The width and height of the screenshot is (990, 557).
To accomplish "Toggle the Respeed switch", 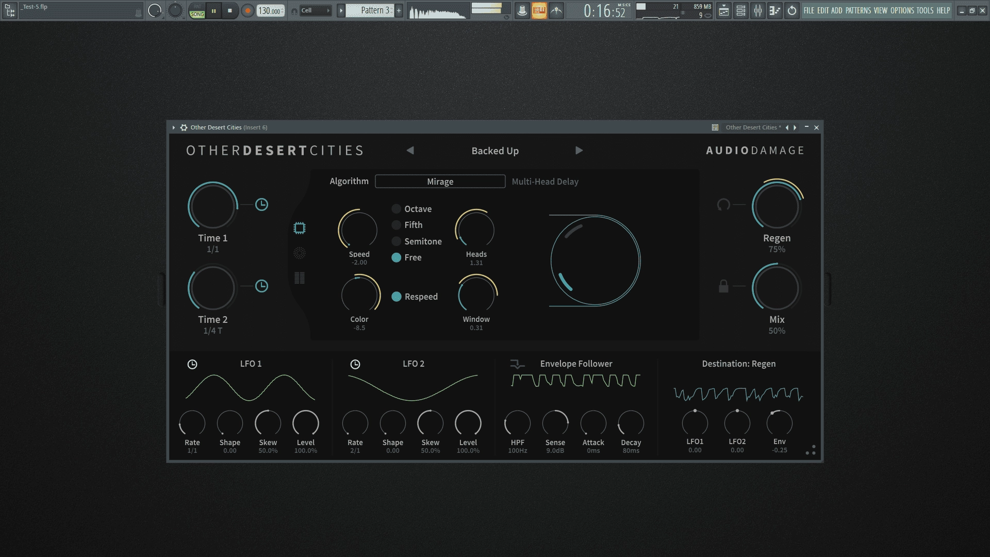I will tap(397, 297).
